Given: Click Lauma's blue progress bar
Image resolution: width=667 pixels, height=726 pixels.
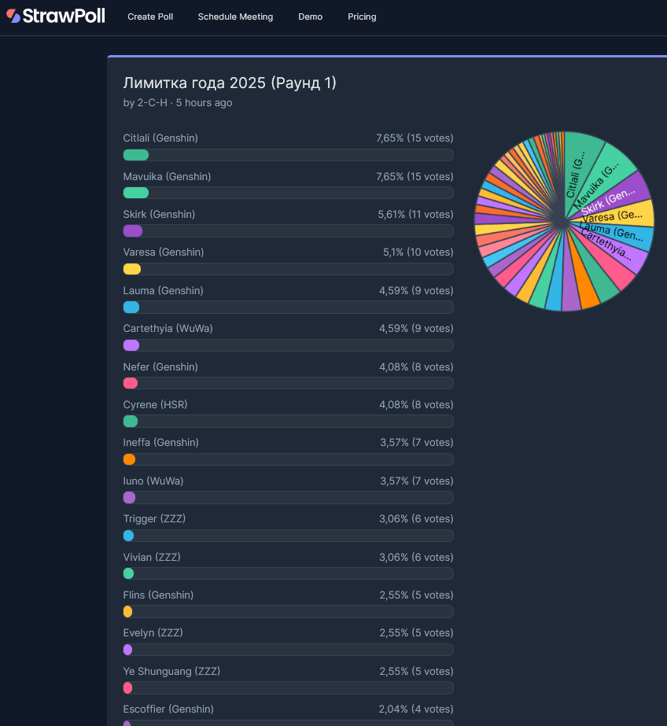Looking at the screenshot, I should 131,307.
